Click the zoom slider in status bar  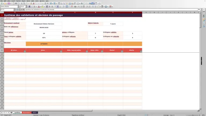click(x=193, y=115)
